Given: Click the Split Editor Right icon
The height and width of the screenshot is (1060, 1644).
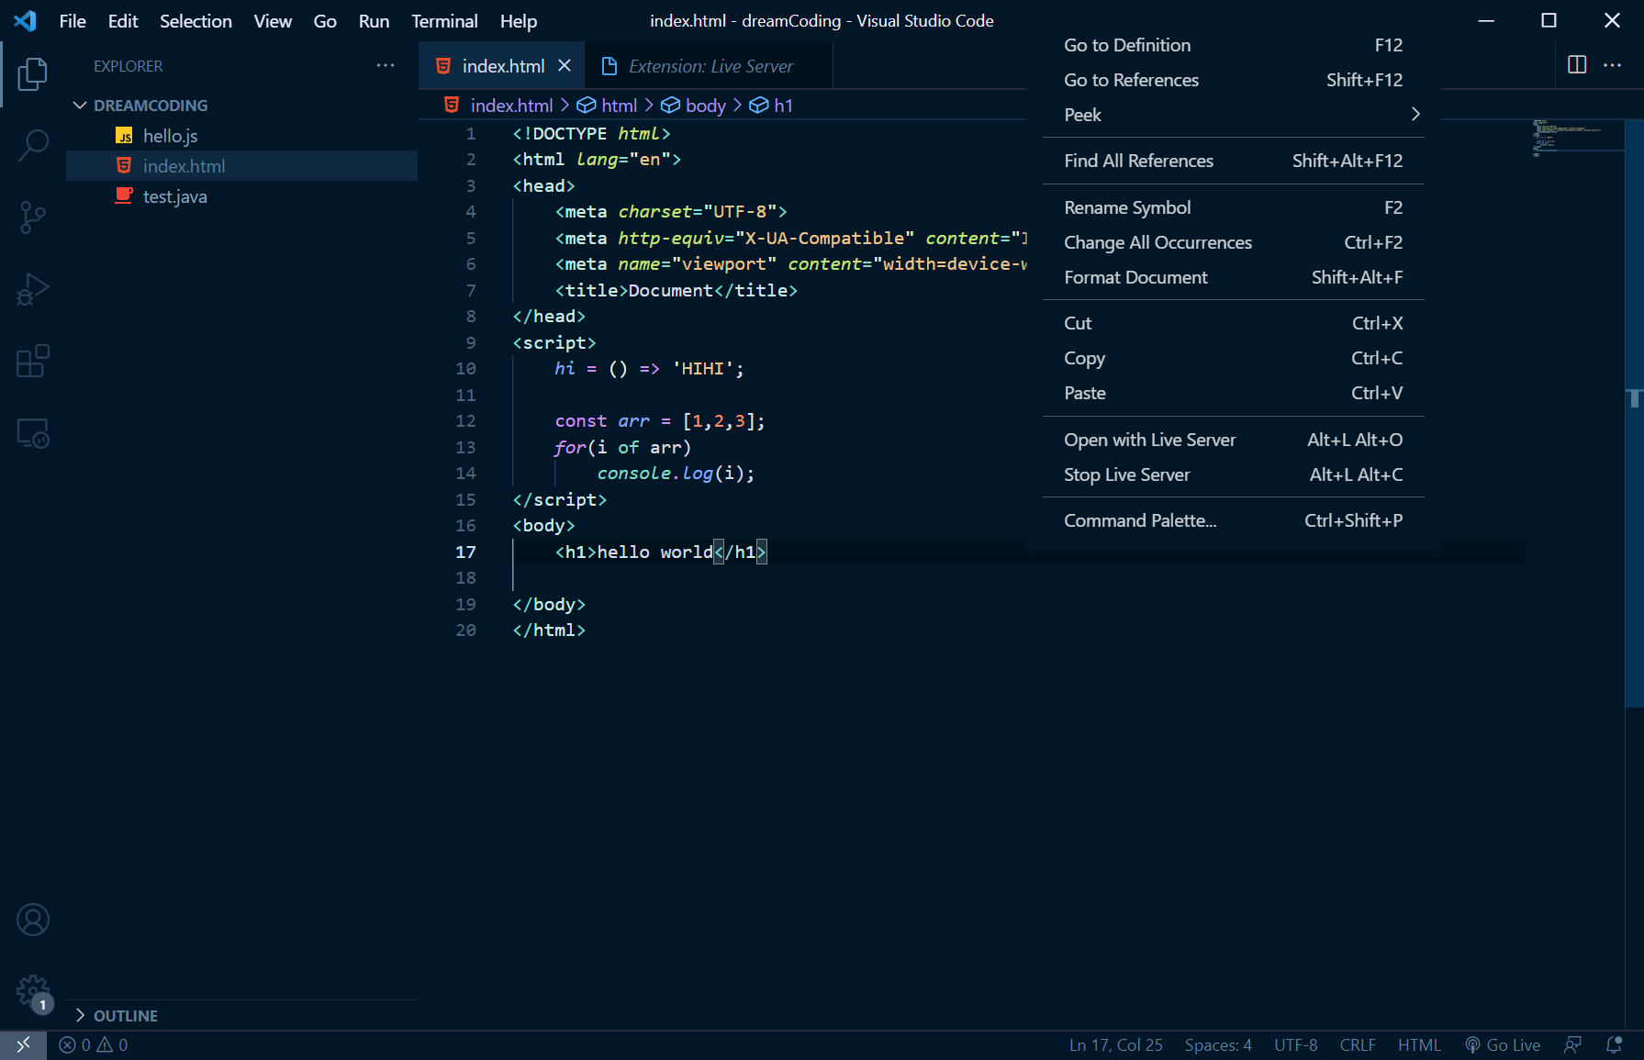Looking at the screenshot, I should (x=1577, y=64).
